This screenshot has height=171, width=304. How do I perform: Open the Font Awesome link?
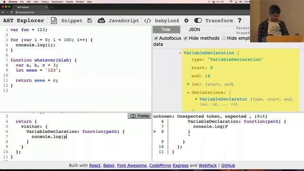[132, 165]
